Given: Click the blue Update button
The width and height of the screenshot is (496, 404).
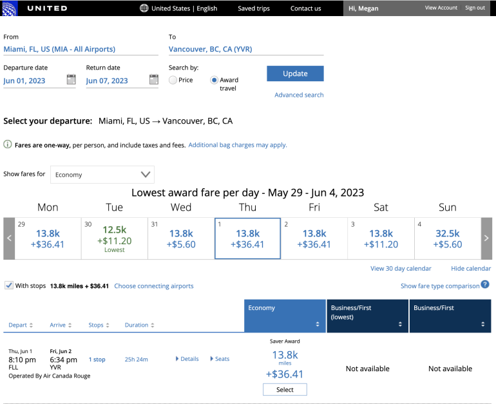Looking at the screenshot, I should [x=295, y=73].
